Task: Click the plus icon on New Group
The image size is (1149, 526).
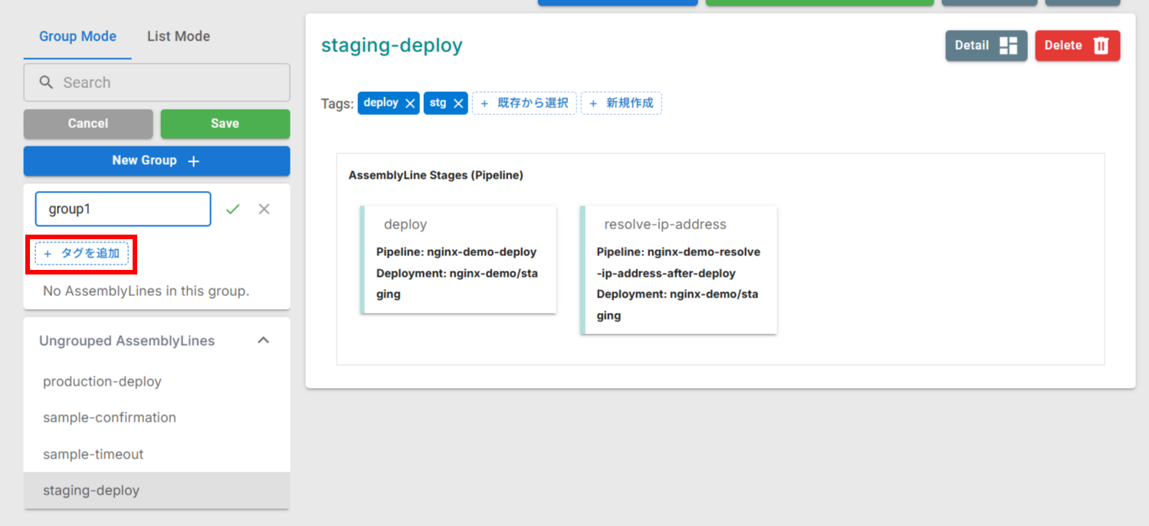Action: (192, 160)
